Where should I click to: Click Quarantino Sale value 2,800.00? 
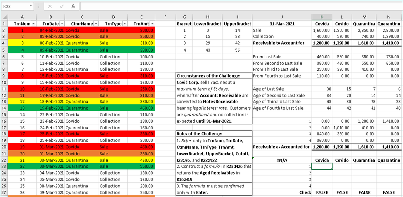389,30
